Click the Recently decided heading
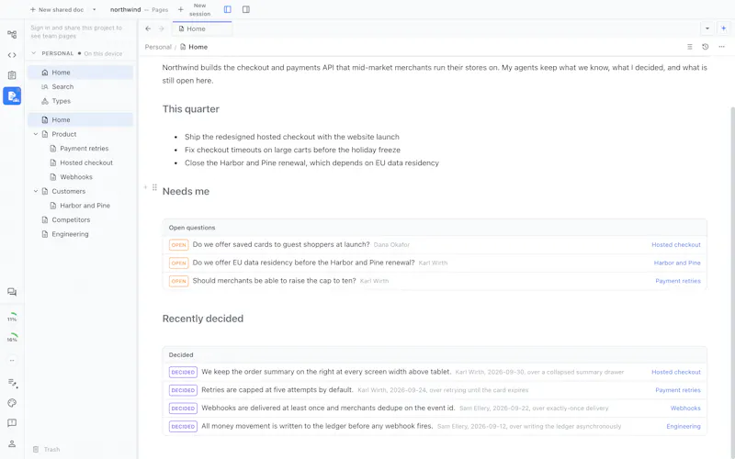This screenshot has height=459, width=735. point(203,319)
